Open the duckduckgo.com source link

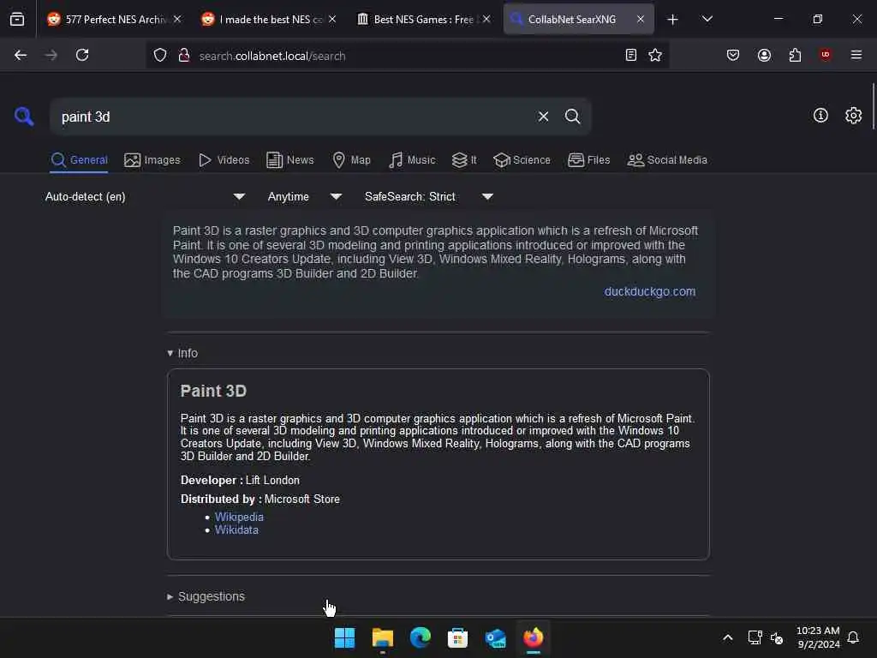[x=649, y=291]
